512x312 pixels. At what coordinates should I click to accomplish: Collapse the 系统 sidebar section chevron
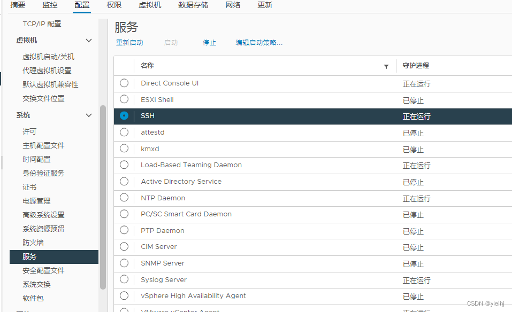88,115
